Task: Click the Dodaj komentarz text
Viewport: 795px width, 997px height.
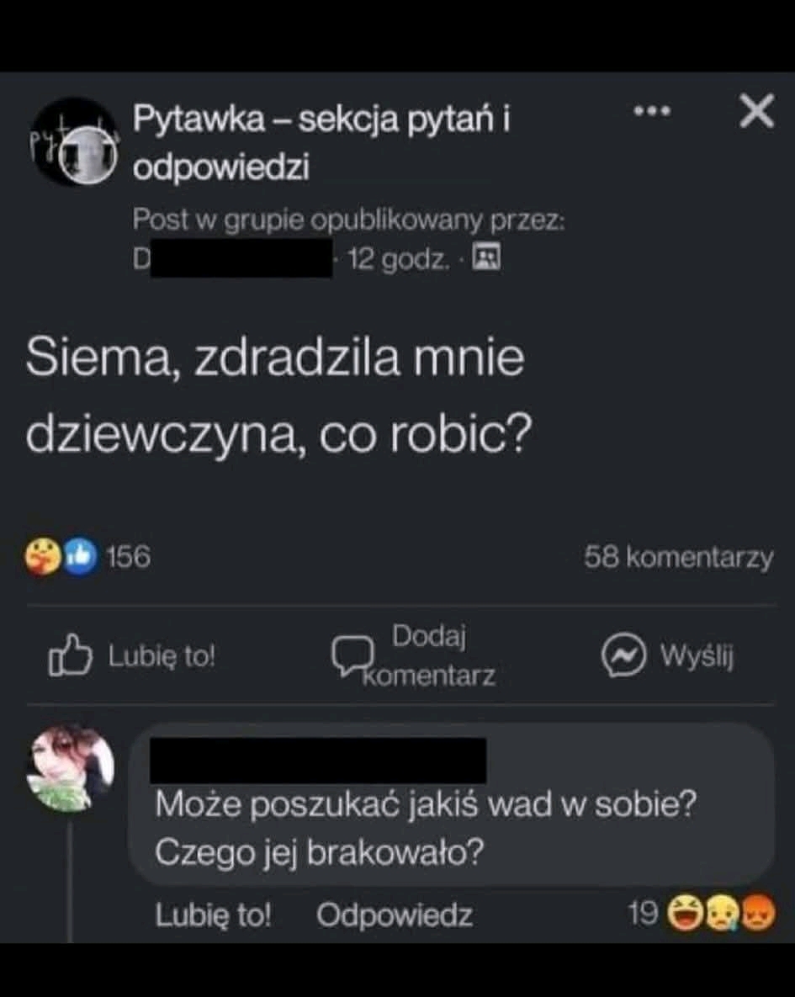Action: [429, 655]
